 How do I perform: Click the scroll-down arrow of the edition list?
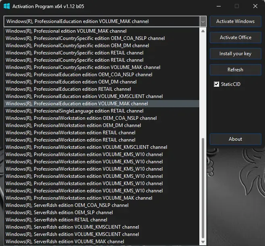(x=203, y=242)
